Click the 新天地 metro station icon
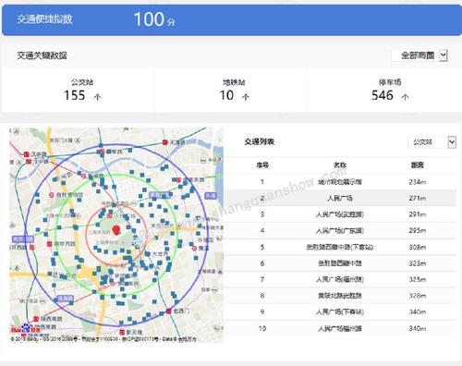Screen dimensions: 462x366 122,332
